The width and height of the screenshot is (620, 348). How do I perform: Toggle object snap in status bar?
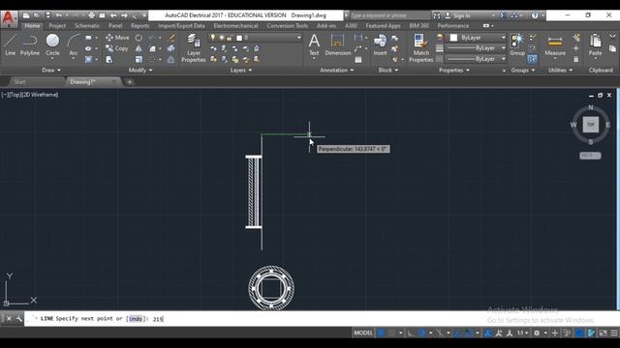pyautogui.click(x=469, y=333)
